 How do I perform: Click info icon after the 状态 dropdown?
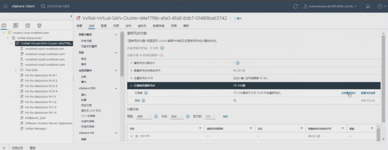188,116
